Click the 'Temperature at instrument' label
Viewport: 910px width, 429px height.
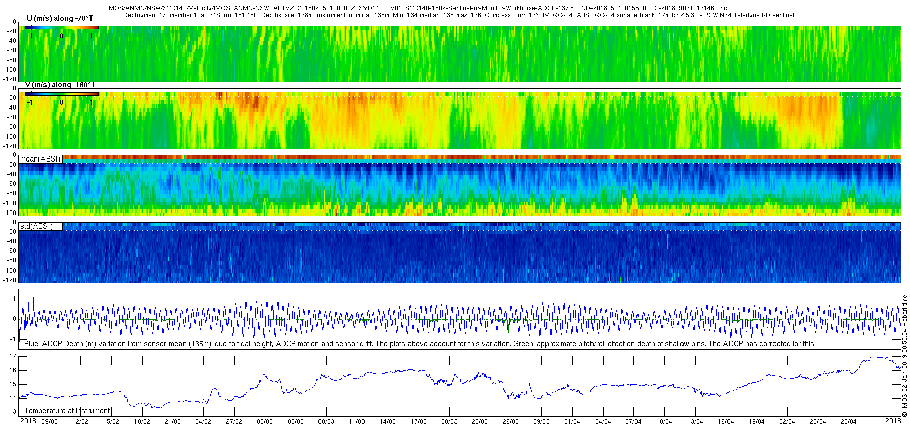point(67,411)
